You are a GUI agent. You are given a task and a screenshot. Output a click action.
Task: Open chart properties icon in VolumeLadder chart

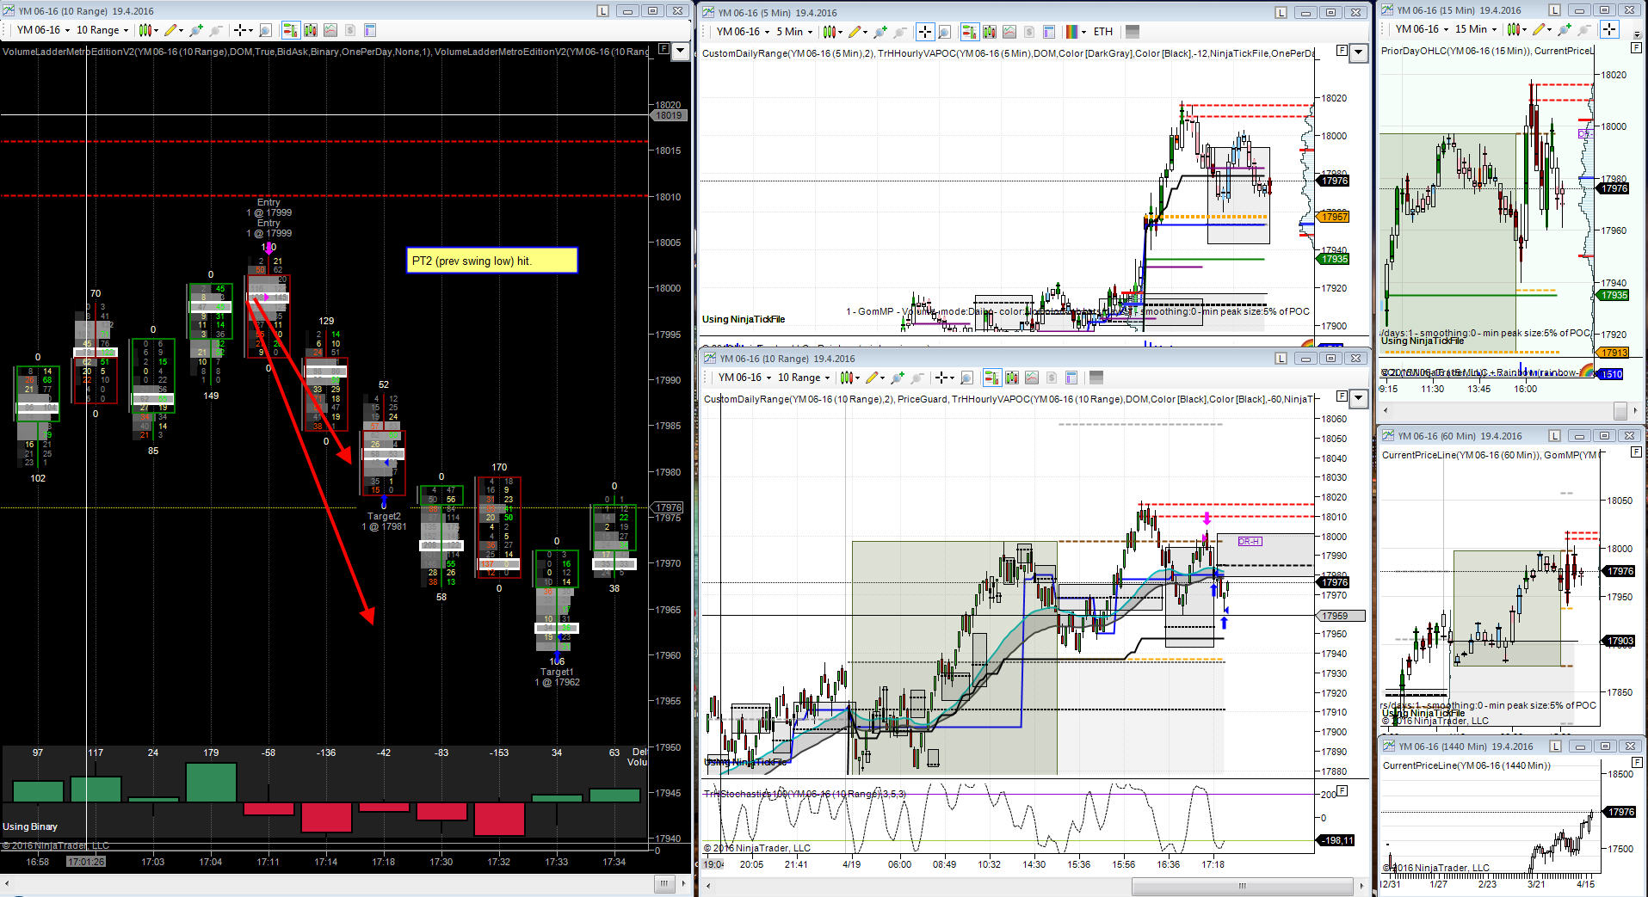370,30
